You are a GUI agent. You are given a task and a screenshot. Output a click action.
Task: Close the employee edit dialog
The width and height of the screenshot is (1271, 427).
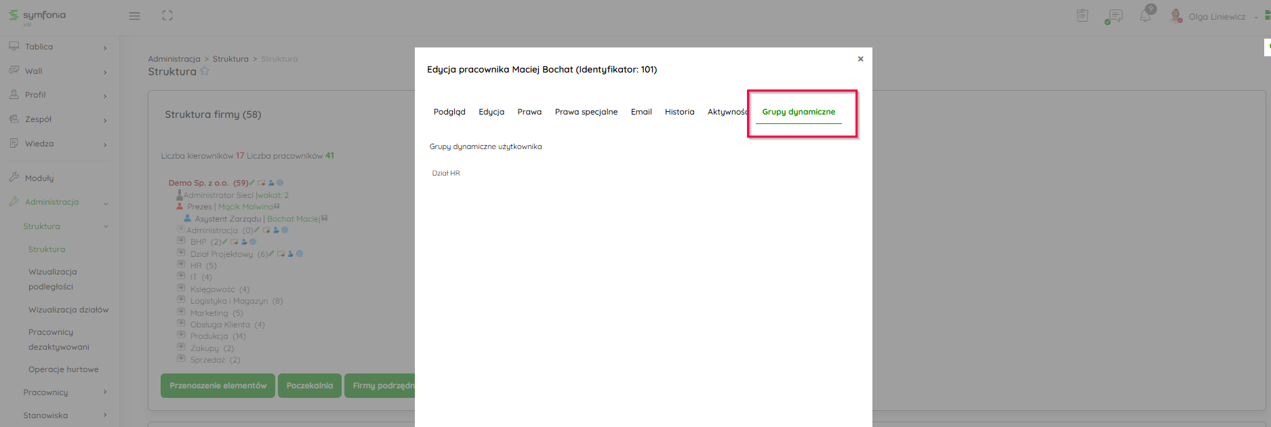point(860,59)
